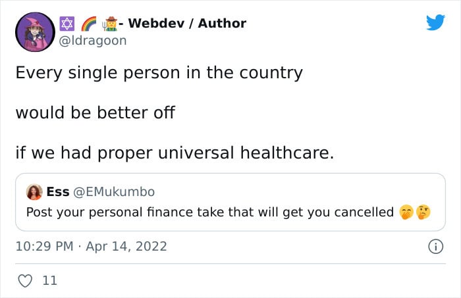The image size is (461, 298).
Task: Click the cowboy farmer emoji in name
Action: point(110,24)
